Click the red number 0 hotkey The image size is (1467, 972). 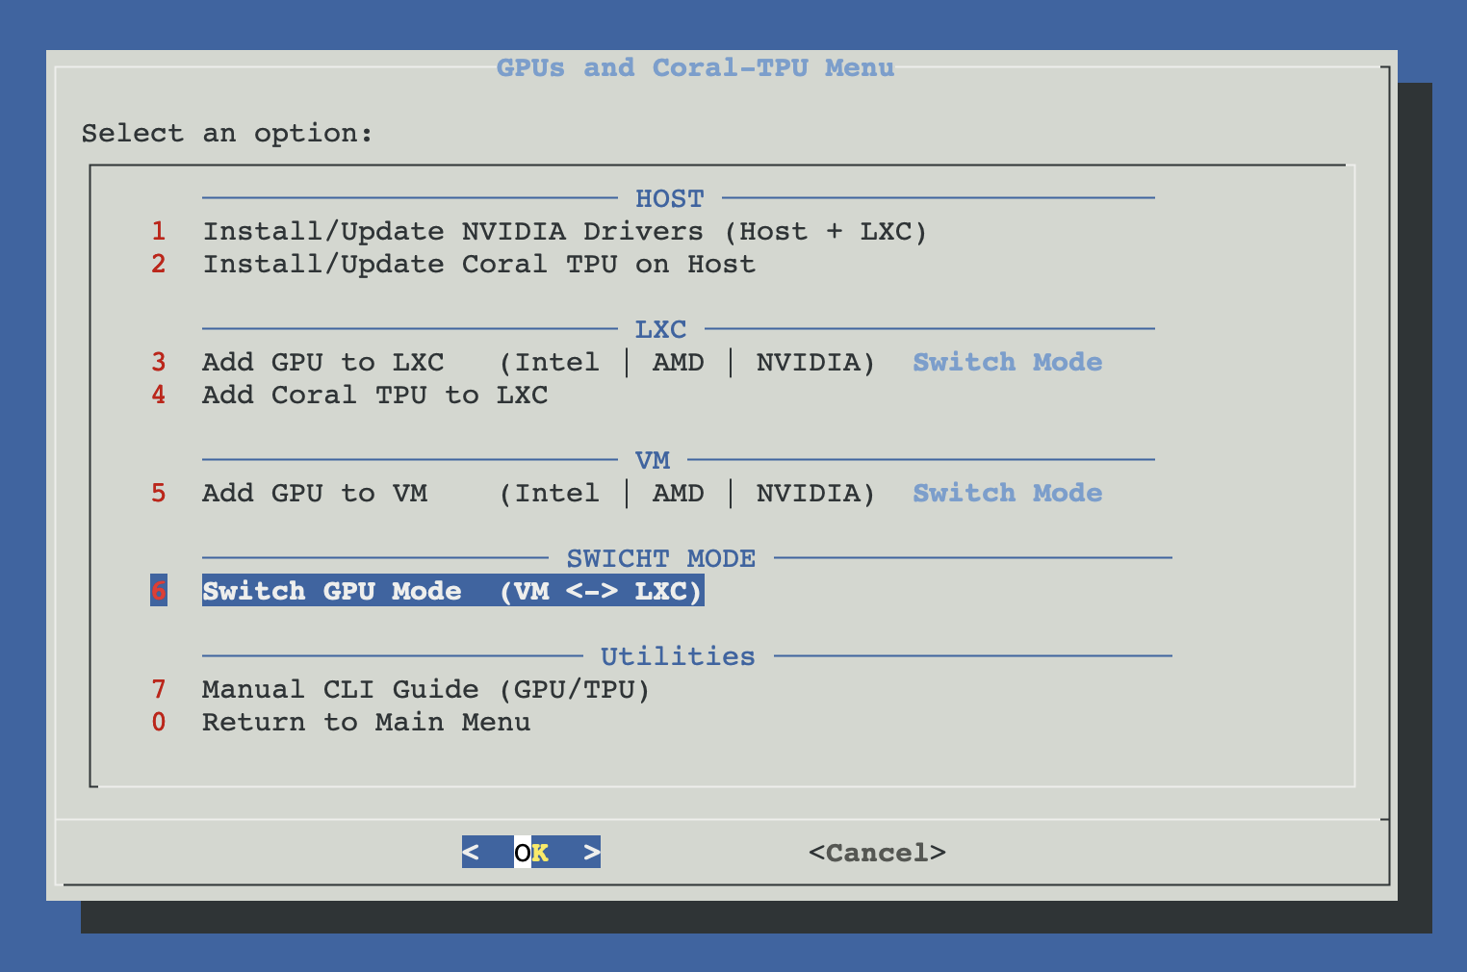pos(159,723)
